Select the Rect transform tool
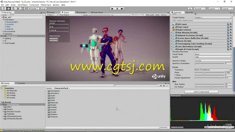235x132 pixels. point(23,9)
